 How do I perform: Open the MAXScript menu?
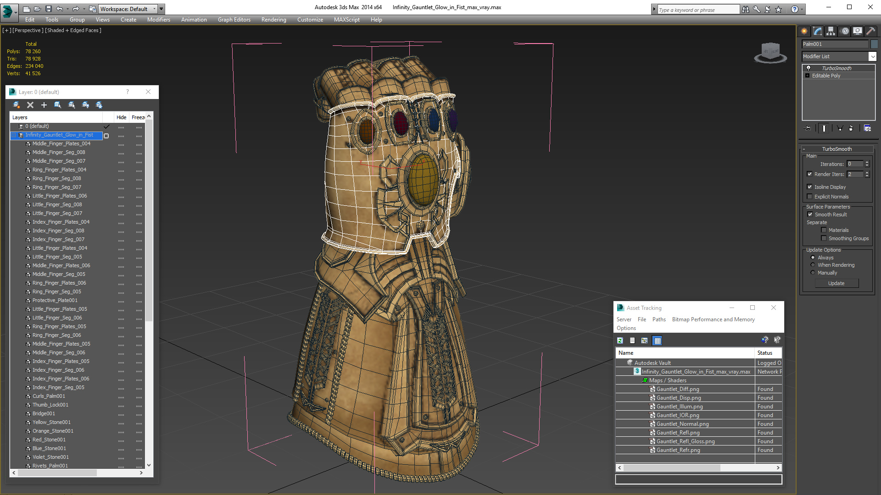(347, 20)
